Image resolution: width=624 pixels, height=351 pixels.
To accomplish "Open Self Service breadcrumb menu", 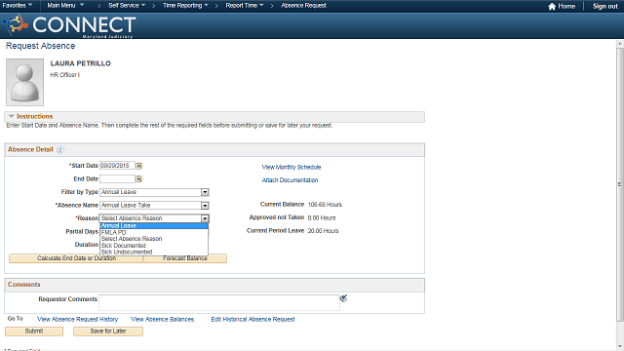I will pyautogui.click(x=127, y=5).
